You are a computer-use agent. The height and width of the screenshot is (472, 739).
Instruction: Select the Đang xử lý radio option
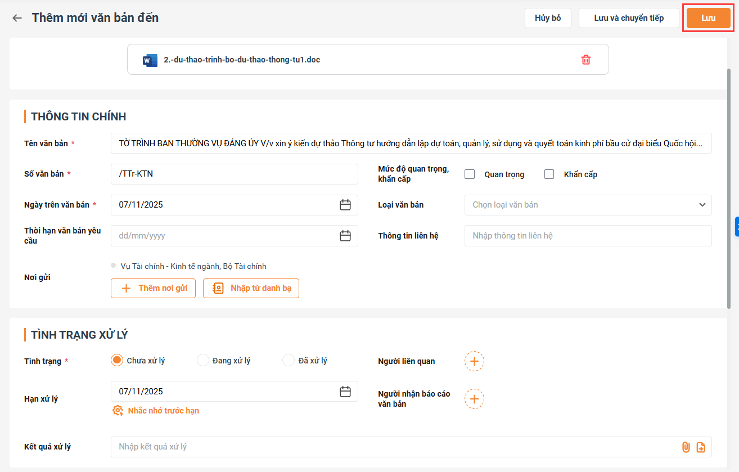[x=203, y=361]
